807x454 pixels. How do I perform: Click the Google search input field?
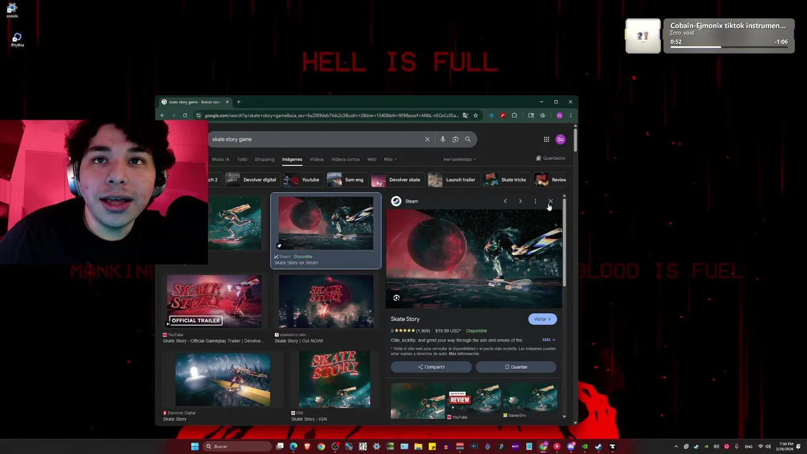pyautogui.click(x=315, y=139)
